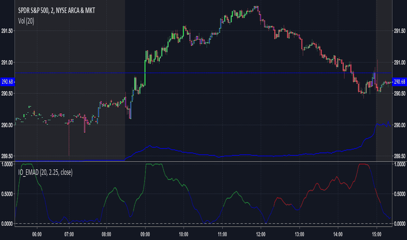Click the 09:00 time axis label
The height and width of the screenshot is (240, 407).
tap(145, 234)
